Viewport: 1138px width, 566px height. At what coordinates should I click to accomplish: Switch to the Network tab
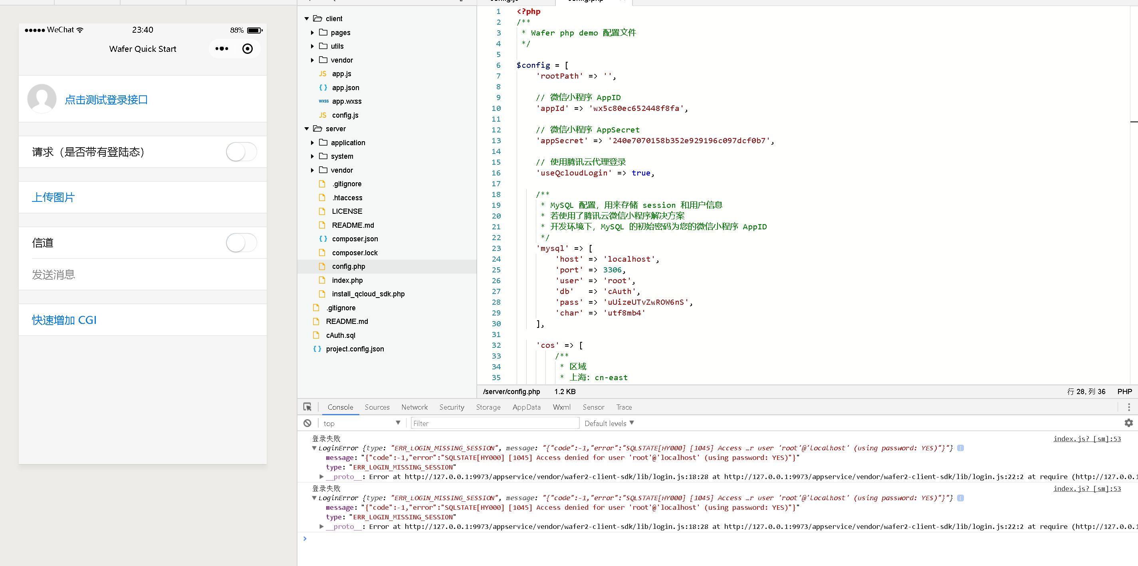tap(414, 407)
